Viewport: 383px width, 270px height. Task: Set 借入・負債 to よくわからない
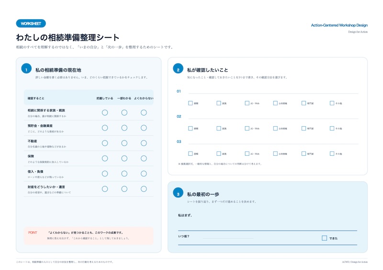pyautogui.click(x=144, y=173)
